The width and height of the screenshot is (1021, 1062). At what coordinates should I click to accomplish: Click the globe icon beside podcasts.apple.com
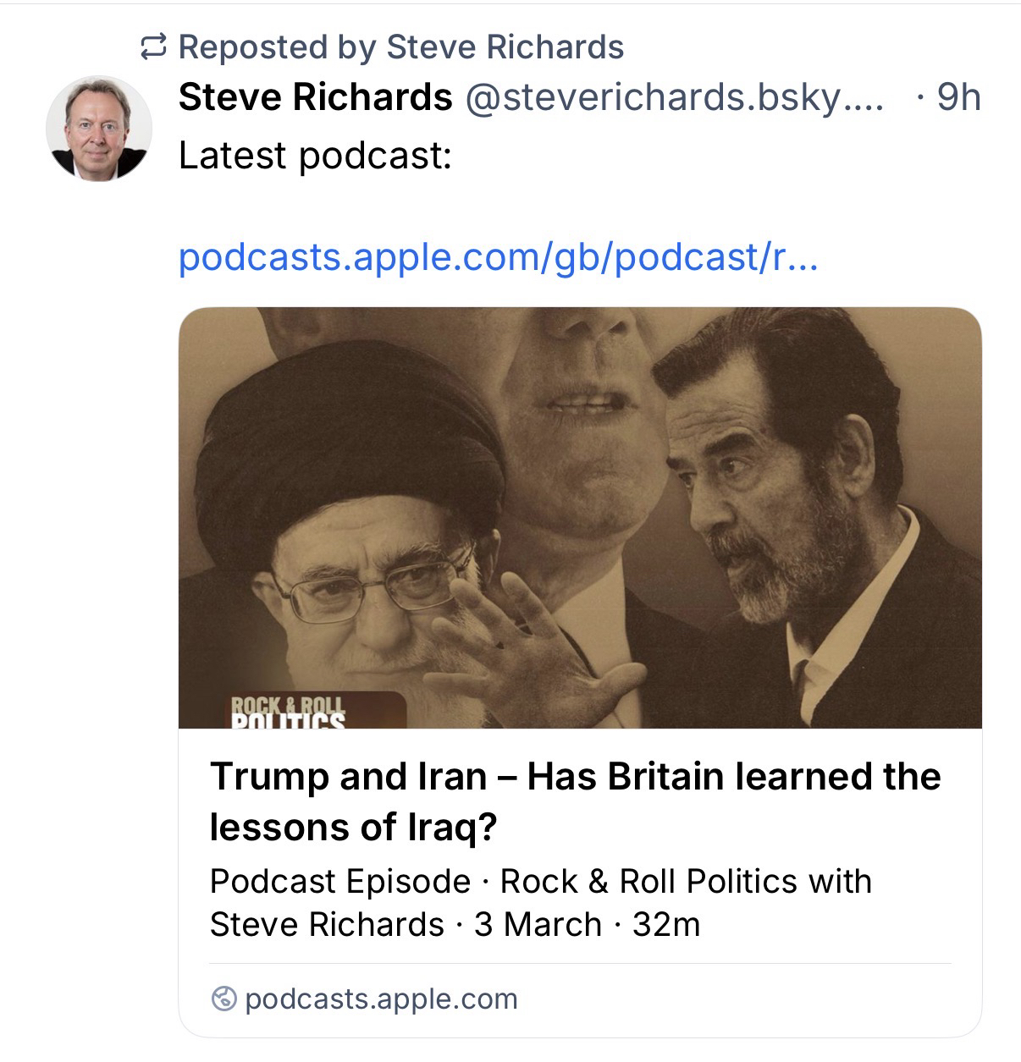(x=224, y=999)
